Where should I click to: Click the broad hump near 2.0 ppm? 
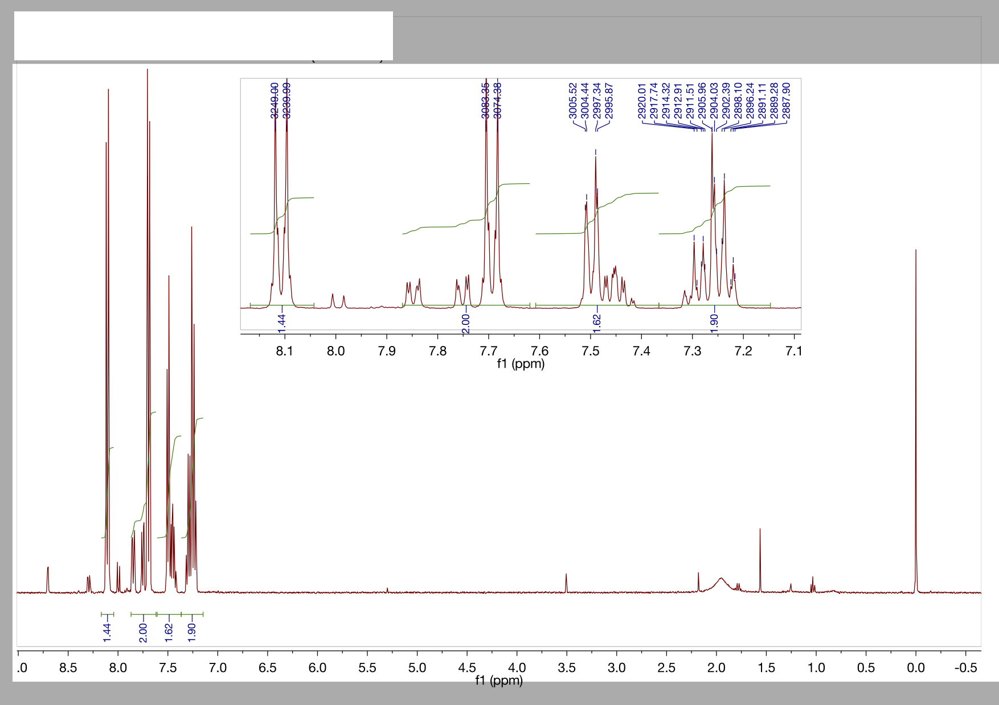pyautogui.click(x=720, y=580)
